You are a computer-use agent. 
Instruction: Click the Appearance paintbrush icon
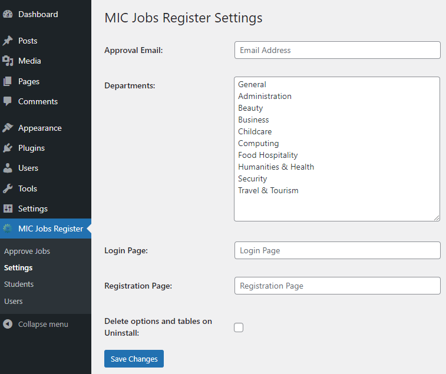click(8, 128)
